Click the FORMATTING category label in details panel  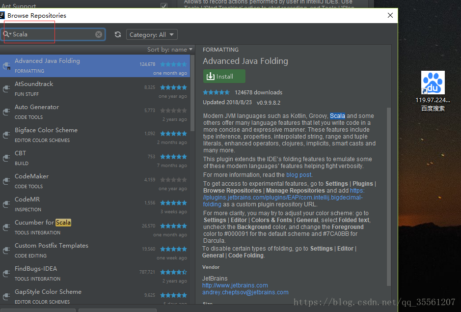[220, 50]
